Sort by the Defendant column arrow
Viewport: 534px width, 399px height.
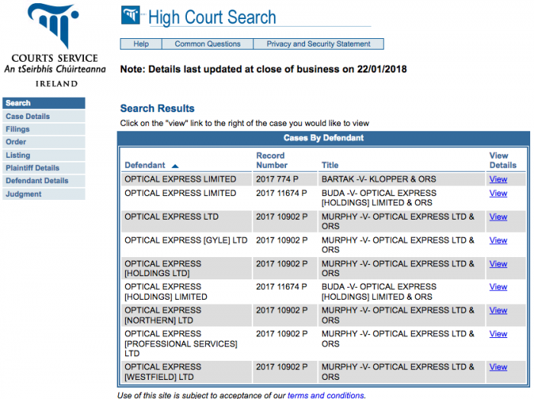click(x=175, y=166)
